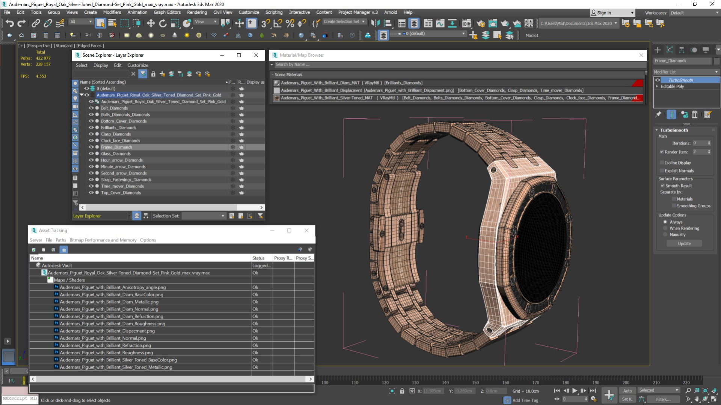Toggle visibility eye of Top_Cover_Diamonds
The height and width of the screenshot is (405, 721).
tap(91, 193)
